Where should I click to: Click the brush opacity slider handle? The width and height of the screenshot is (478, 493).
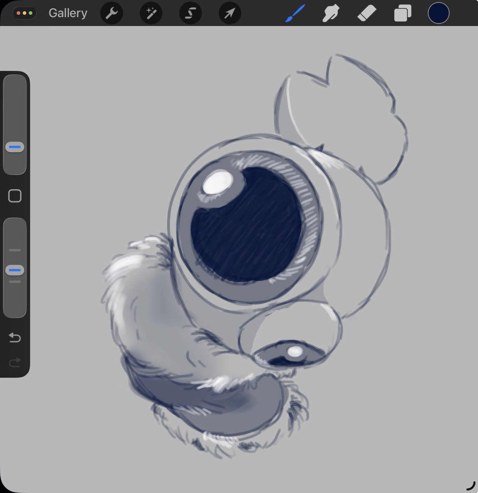pos(15,270)
